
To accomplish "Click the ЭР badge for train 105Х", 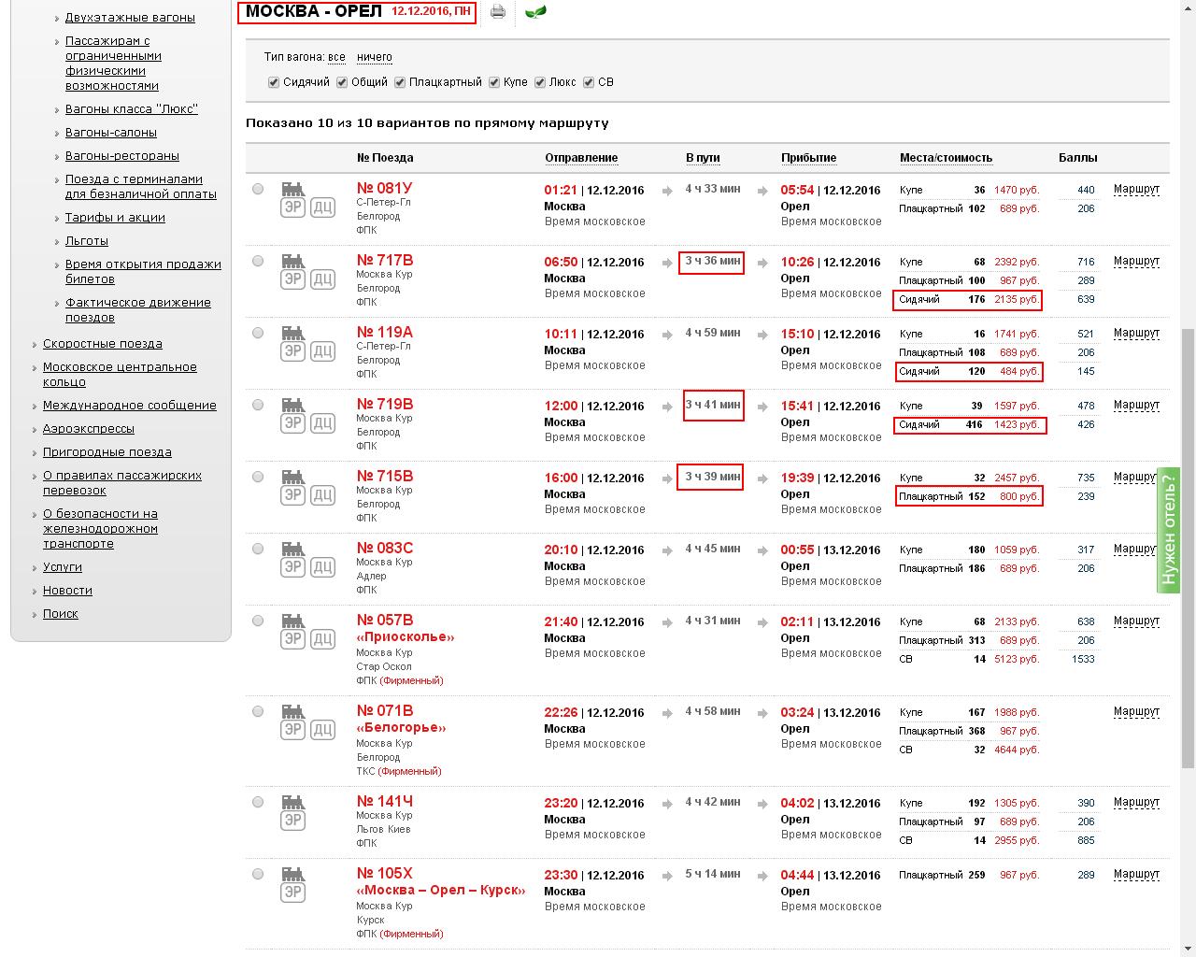I will [292, 892].
